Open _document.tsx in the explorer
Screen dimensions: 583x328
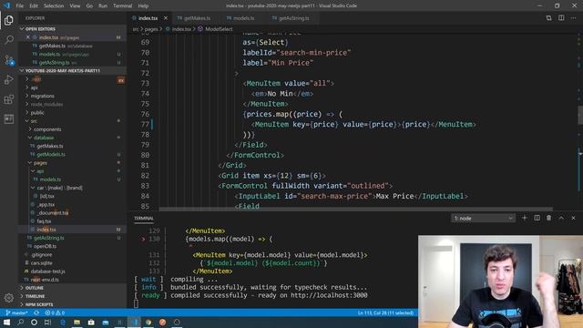[x=53, y=212]
